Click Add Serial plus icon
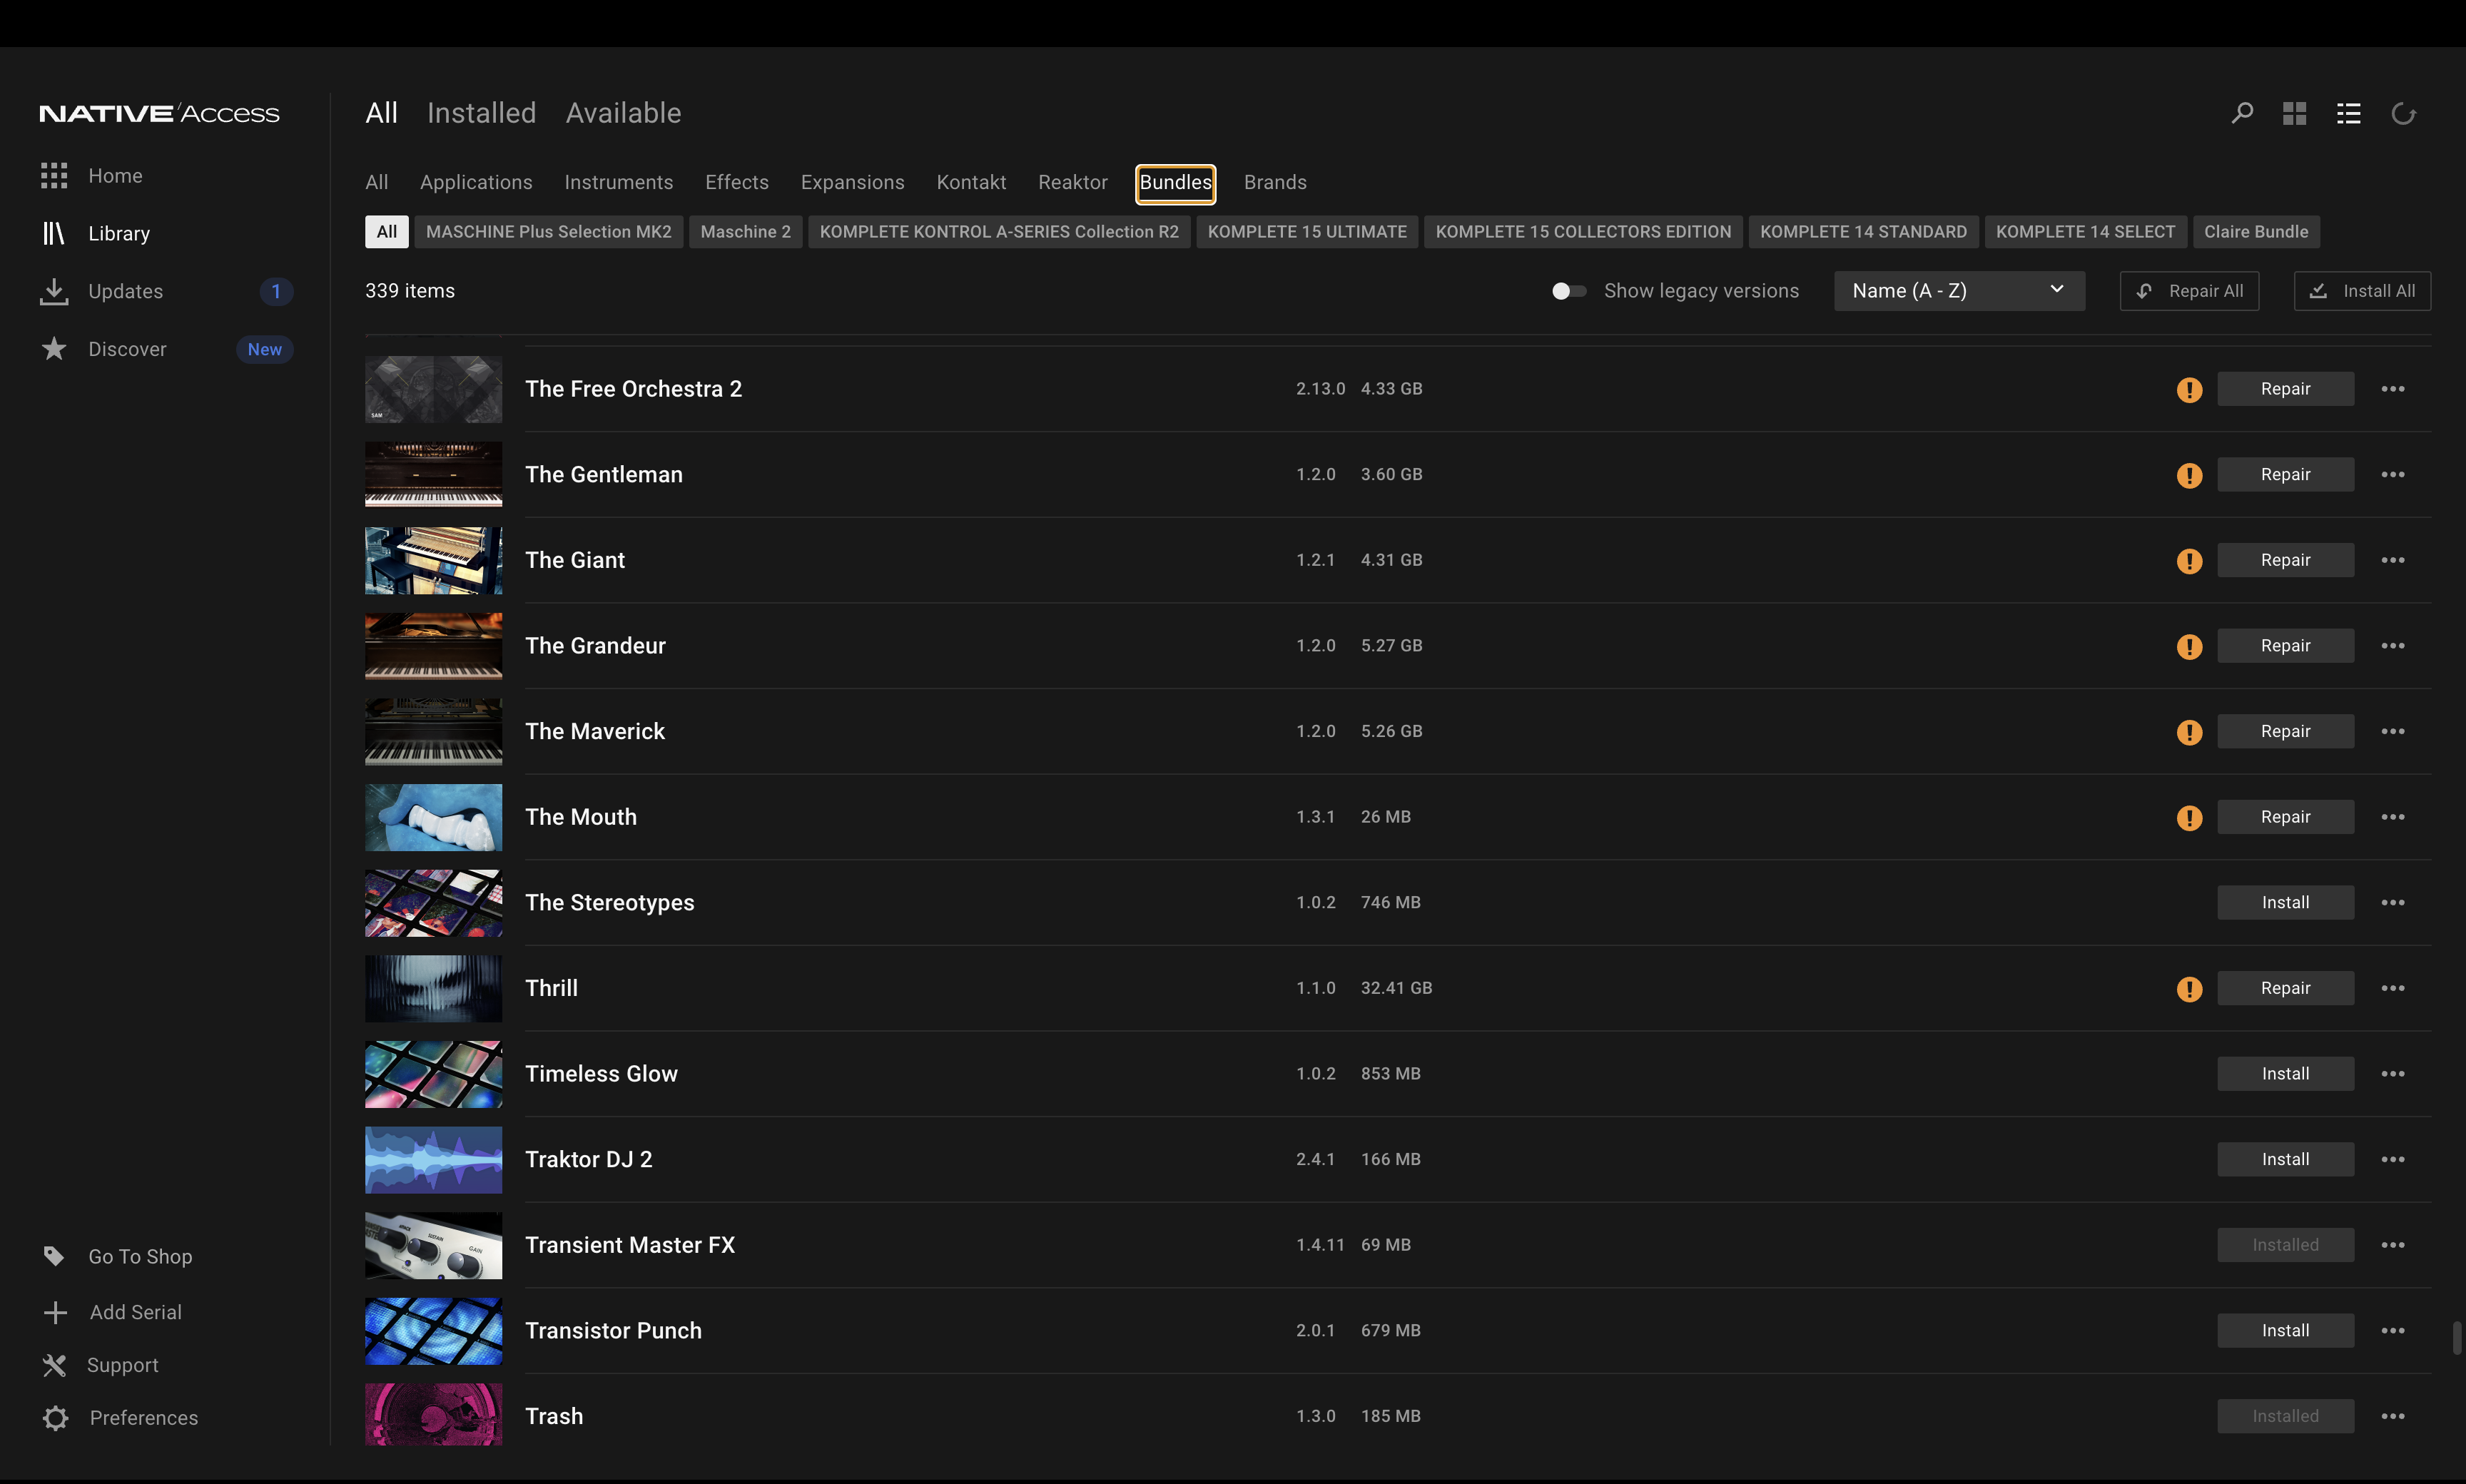 [56, 1312]
